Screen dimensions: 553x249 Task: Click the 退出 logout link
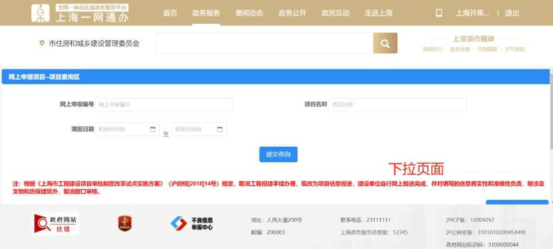pos(512,13)
